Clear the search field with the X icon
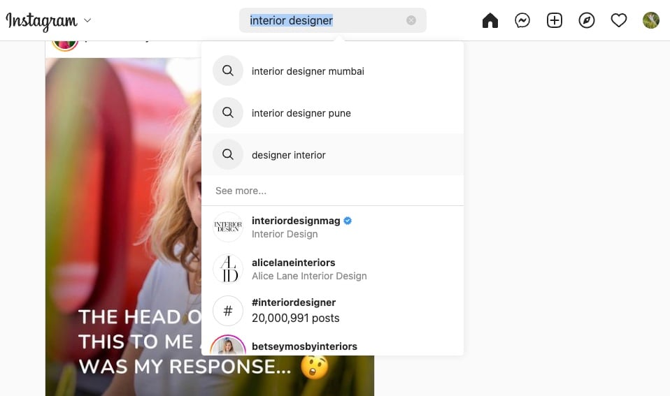The height and width of the screenshot is (396, 670). tap(411, 20)
